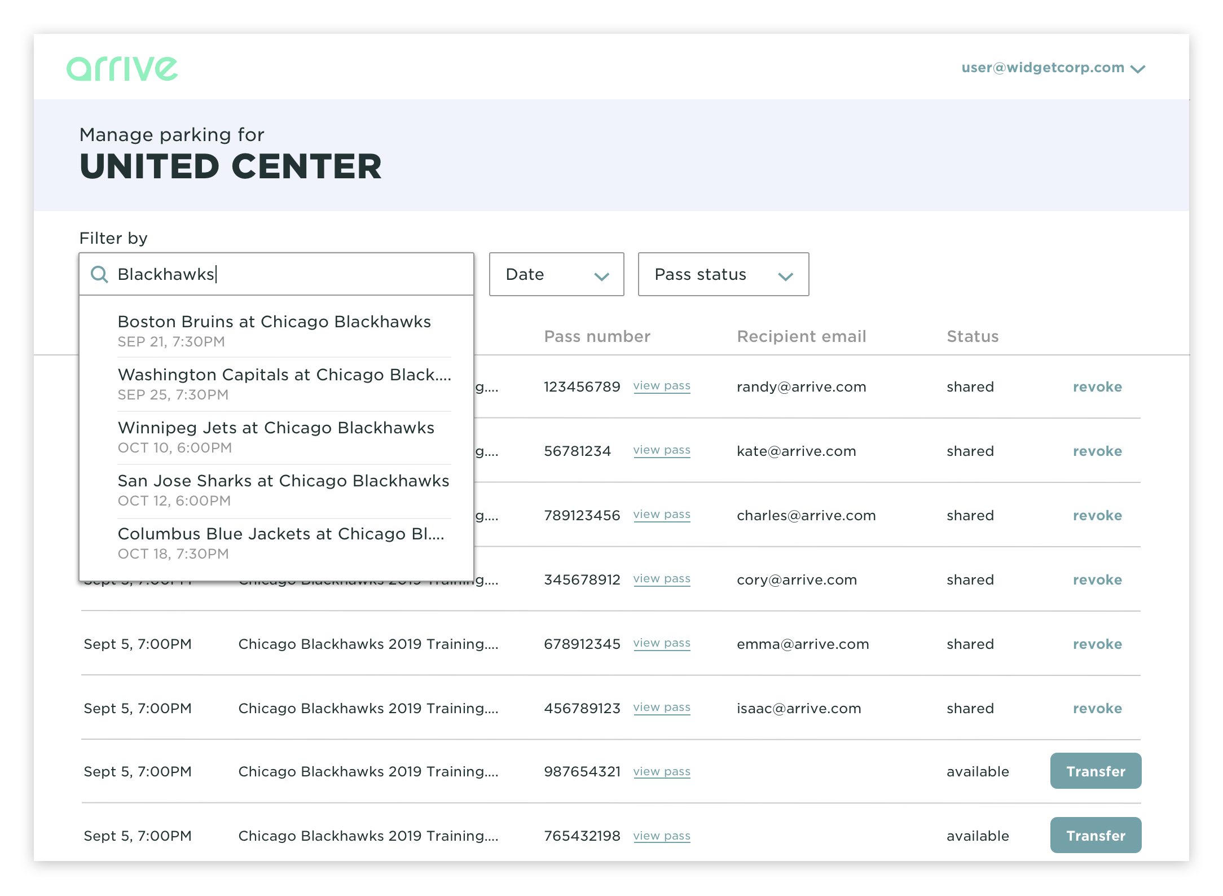Click pass number 789123456
The height and width of the screenshot is (896, 1223).
pyautogui.click(x=582, y=516)
